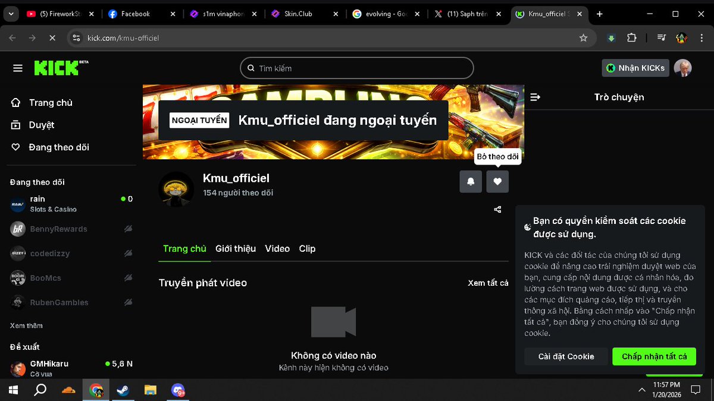Switch to Giới thiệu tab
The width and height of the screenshot is (714, 401).
coord(236,248)
